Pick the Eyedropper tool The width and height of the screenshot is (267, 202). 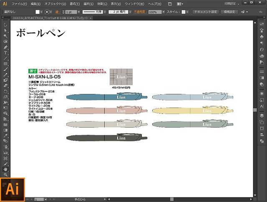coord(5,135)
